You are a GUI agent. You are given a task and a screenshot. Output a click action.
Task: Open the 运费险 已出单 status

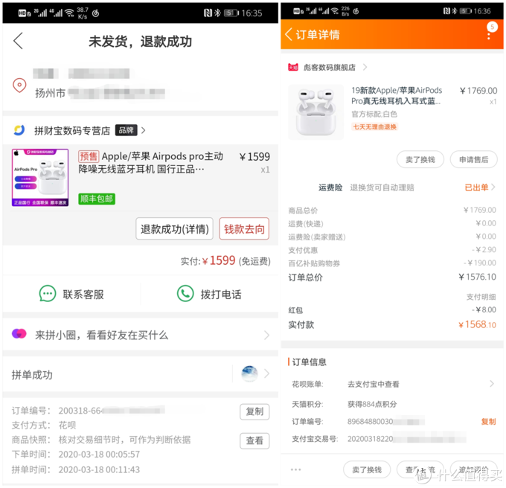(x=476, y=187)
